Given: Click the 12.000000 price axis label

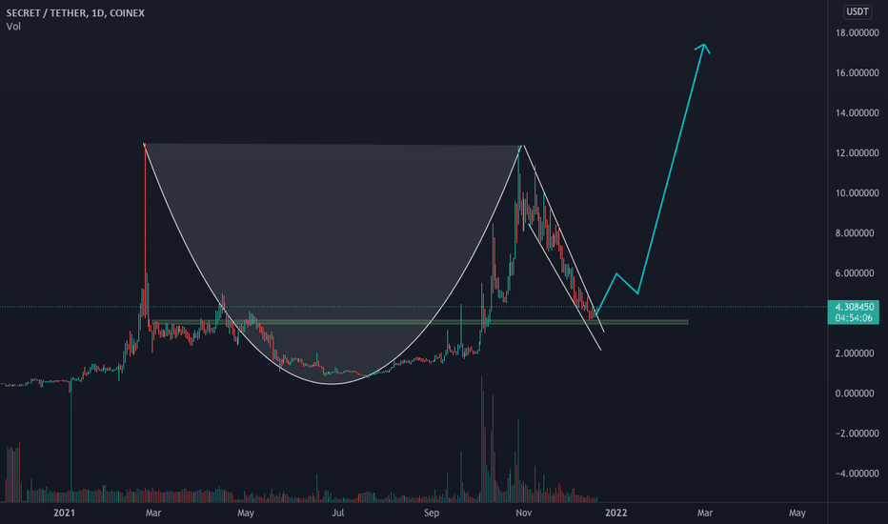Looking at the screenshot, I should pyautogui.click(x=857, y=153).
